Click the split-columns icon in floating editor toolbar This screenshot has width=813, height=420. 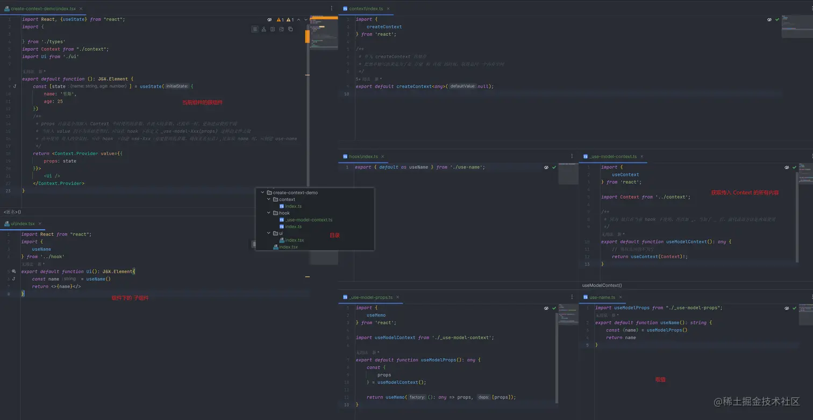(273, 29)
